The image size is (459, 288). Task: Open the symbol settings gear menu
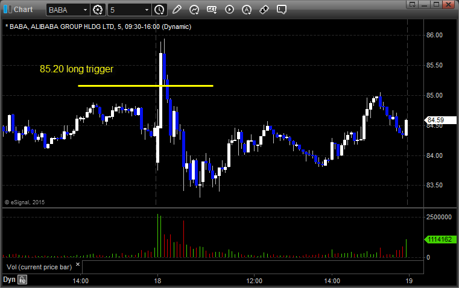tap(98, 10)
